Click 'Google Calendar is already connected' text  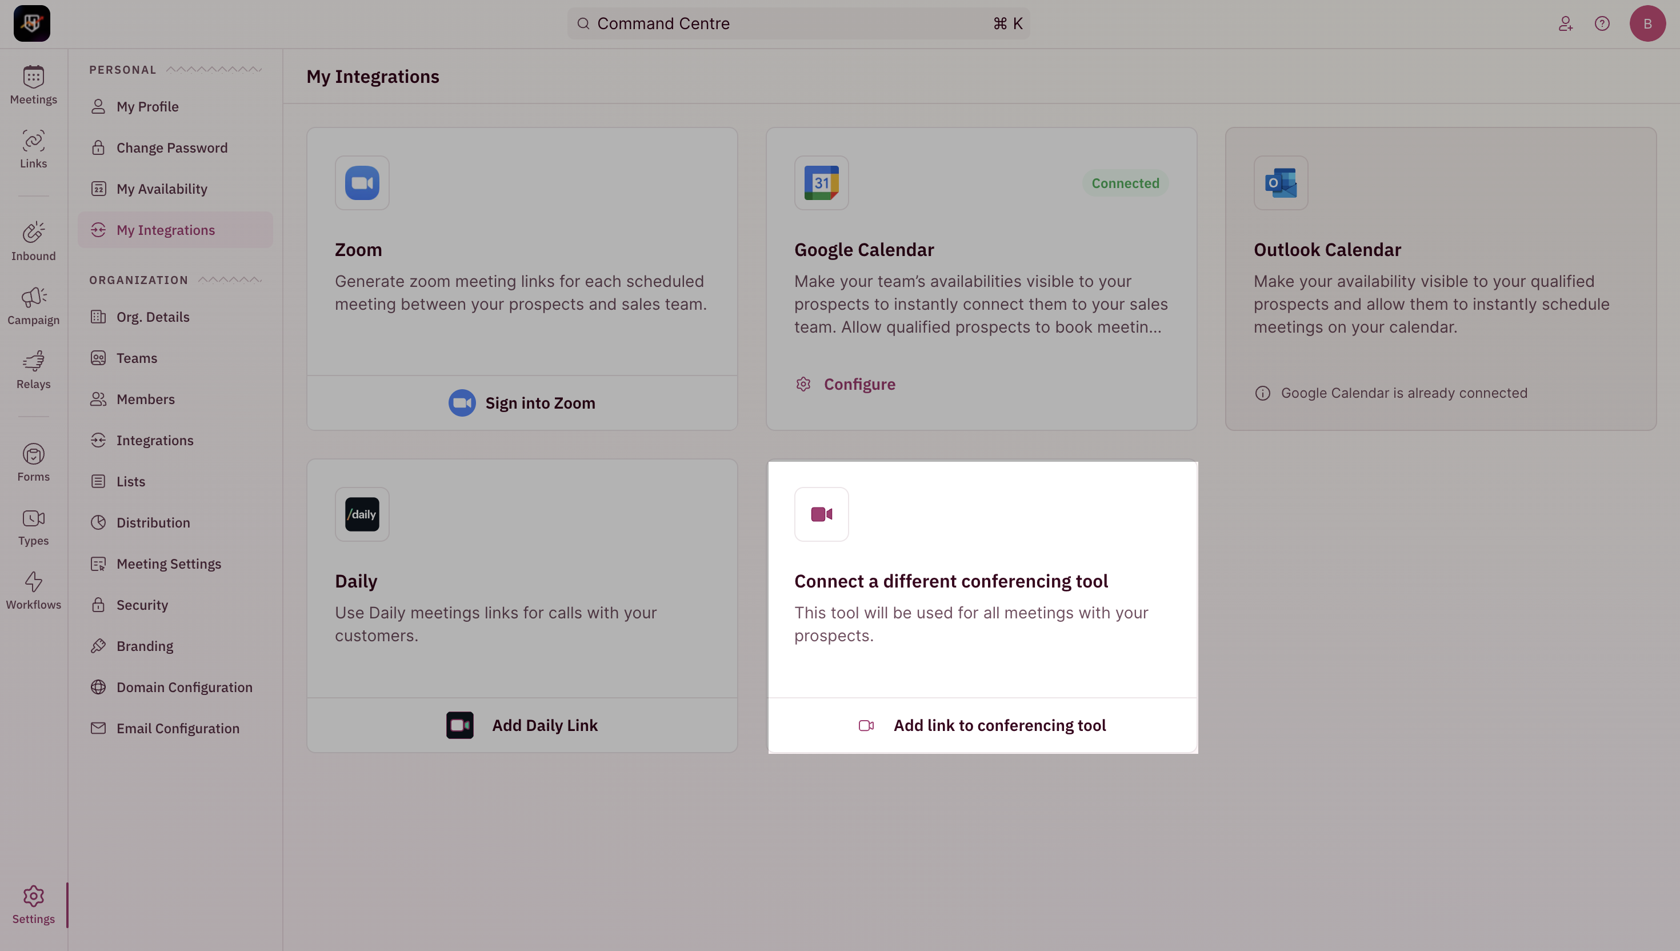pos(1404,393)
